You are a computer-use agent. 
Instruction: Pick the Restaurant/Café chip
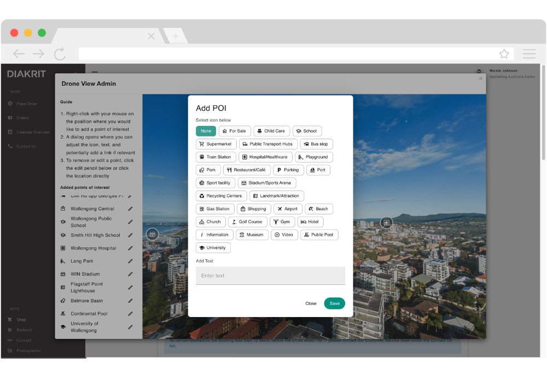[247, 170]
